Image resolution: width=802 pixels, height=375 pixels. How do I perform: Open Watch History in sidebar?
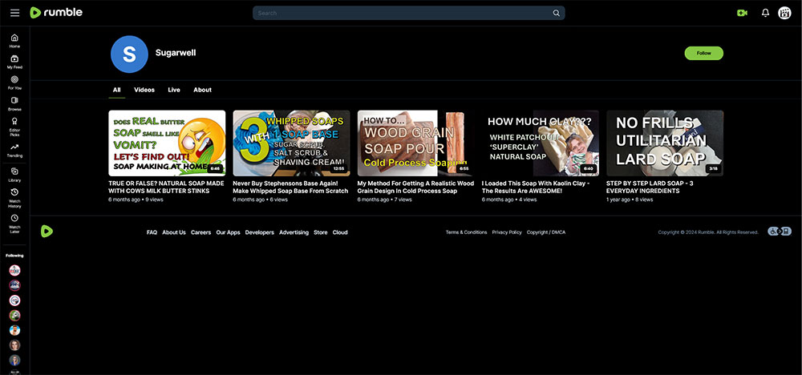tap(14, 198)
